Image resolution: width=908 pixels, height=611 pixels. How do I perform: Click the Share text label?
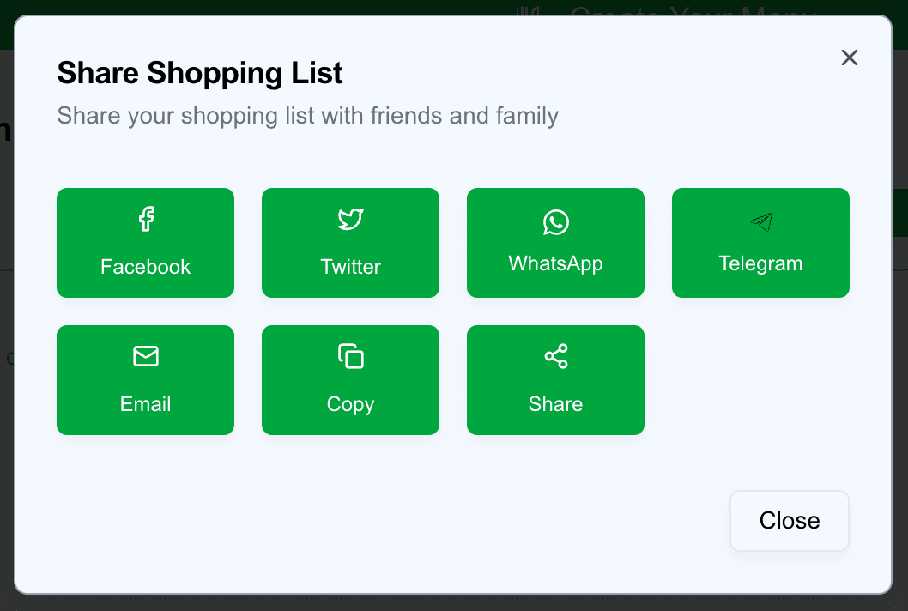click(556, 404)
